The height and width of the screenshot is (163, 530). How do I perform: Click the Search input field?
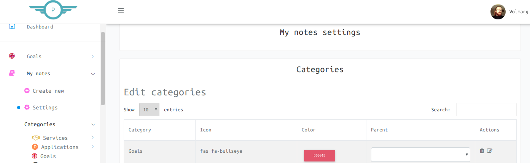[x=486, y=110]
